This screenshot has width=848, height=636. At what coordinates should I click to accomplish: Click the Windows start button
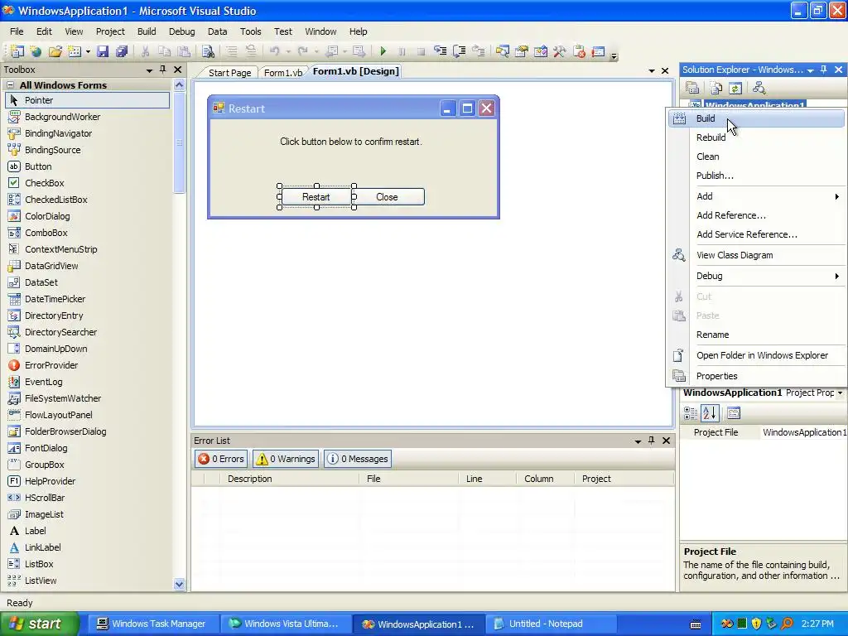pyautogui.click(x=40, y=624)
